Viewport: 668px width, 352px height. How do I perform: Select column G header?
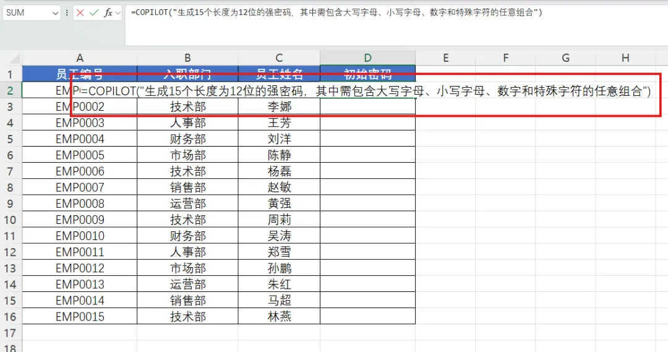click(566, 58)
